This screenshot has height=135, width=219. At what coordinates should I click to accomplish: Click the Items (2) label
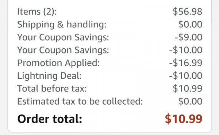pyautogui.click(x=37, y=12)
